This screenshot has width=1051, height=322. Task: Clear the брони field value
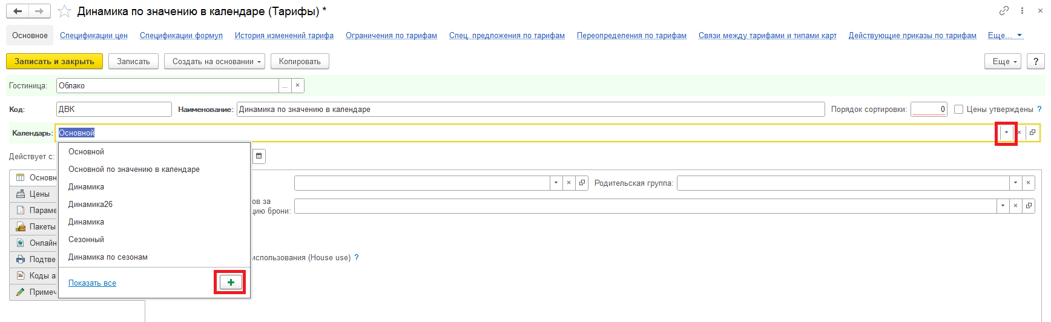click(x=1015, y=206)
